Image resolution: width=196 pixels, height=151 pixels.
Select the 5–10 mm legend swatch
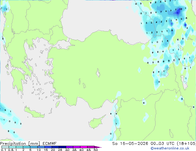point(34,147)
